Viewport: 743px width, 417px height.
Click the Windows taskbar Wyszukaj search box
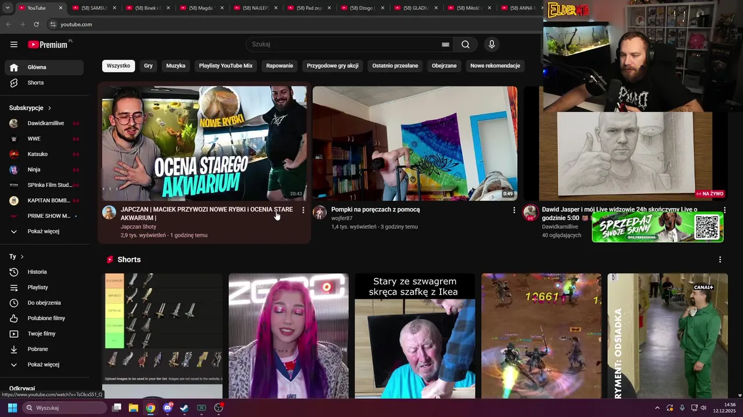[64, 408]
